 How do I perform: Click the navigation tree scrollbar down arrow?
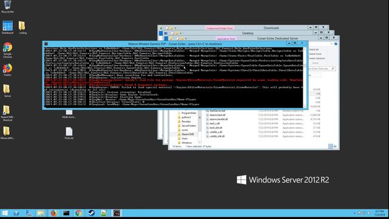coord(200,142)
